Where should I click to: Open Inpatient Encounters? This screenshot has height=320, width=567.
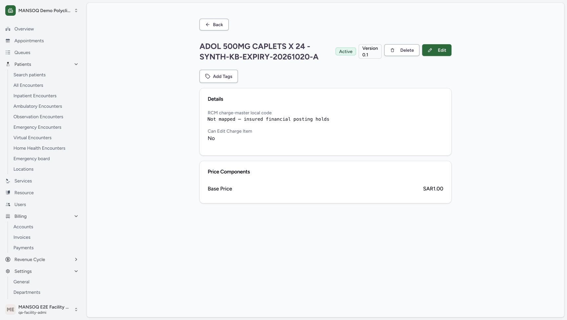click(x=35, y=96)
